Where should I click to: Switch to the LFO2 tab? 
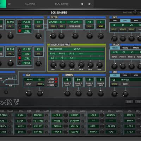pos(125,75)
